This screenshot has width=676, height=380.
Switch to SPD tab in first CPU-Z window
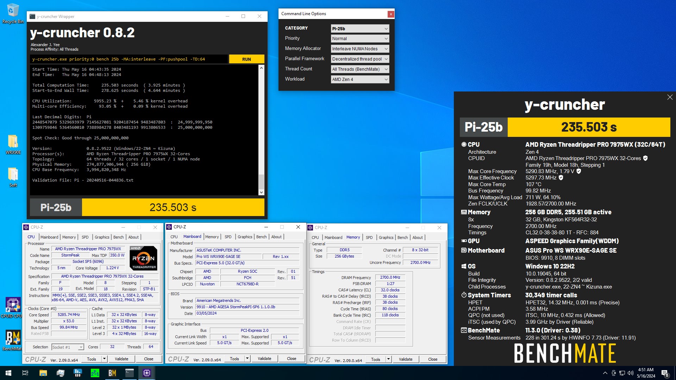click(85, 237)
